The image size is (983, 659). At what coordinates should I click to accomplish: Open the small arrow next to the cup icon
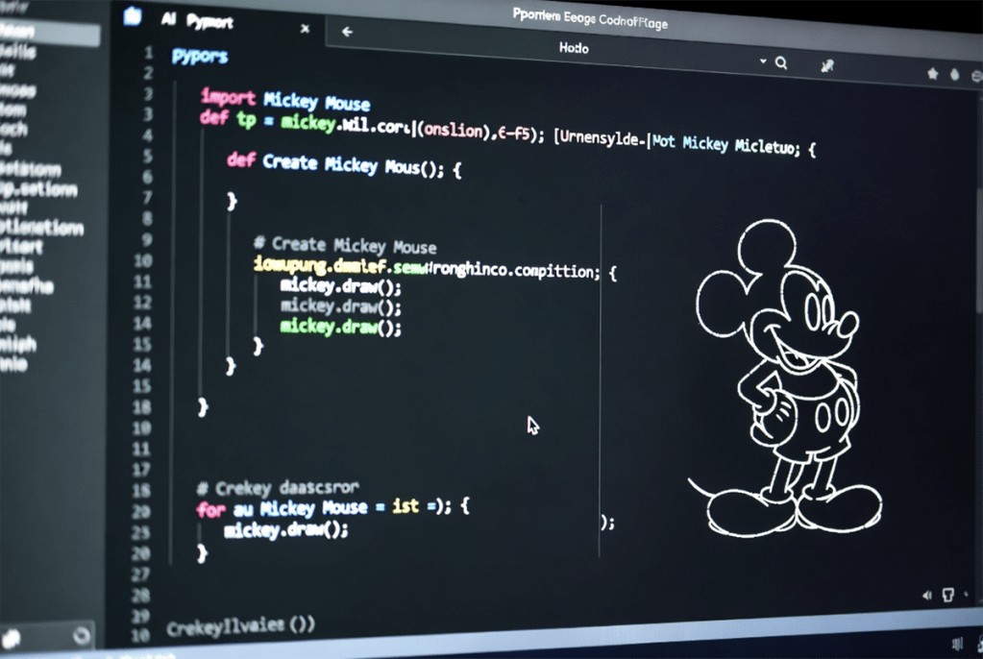pyautogui.click(x=968, y=597)
